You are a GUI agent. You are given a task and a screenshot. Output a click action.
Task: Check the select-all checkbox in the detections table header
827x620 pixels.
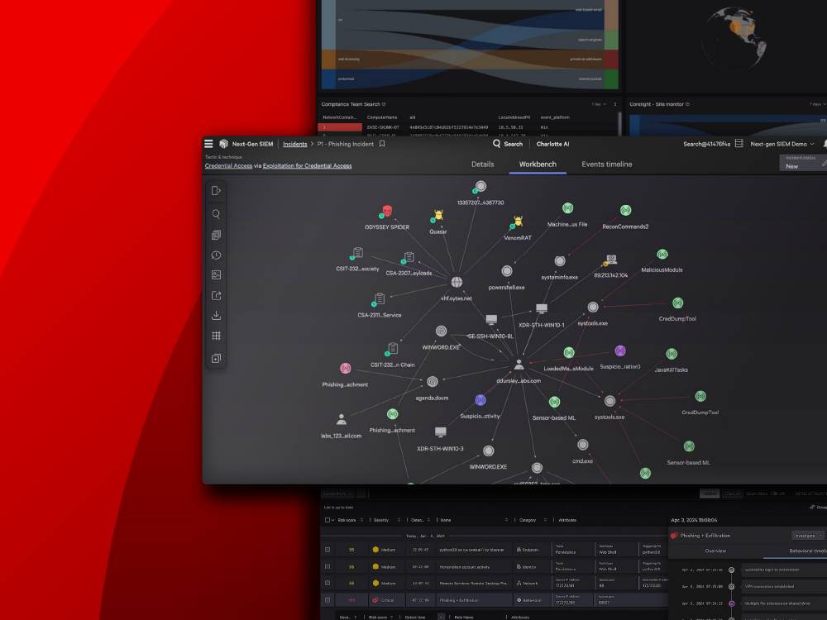coord(326,519)
